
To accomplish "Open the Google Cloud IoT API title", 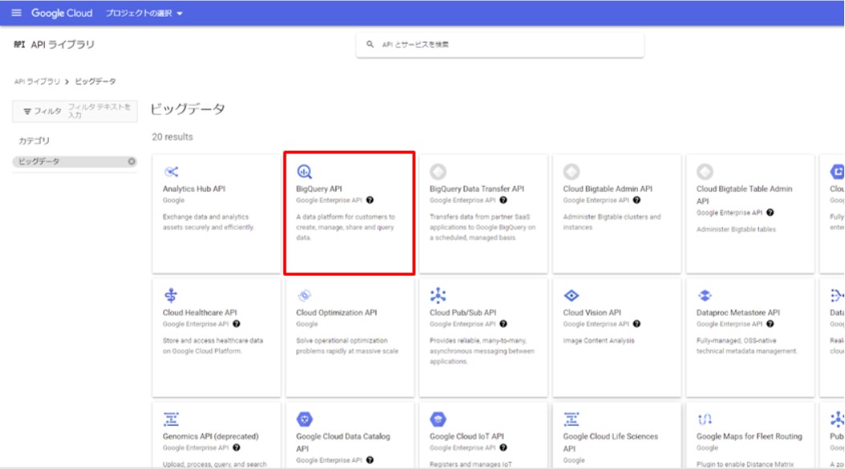I will pos(467,437).
